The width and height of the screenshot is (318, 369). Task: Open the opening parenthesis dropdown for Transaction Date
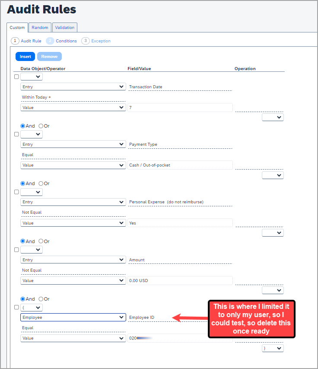[32, 77]
